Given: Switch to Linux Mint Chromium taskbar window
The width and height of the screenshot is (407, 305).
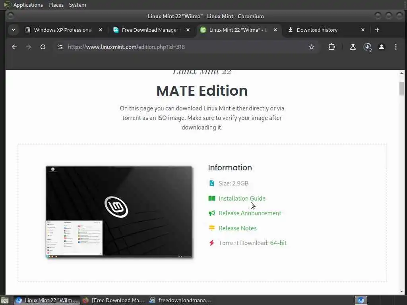Looking at the screenshot, I should click(47, 300).
